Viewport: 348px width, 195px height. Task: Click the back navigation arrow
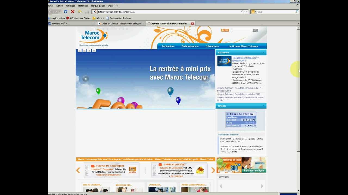click(x=51, y=12)
